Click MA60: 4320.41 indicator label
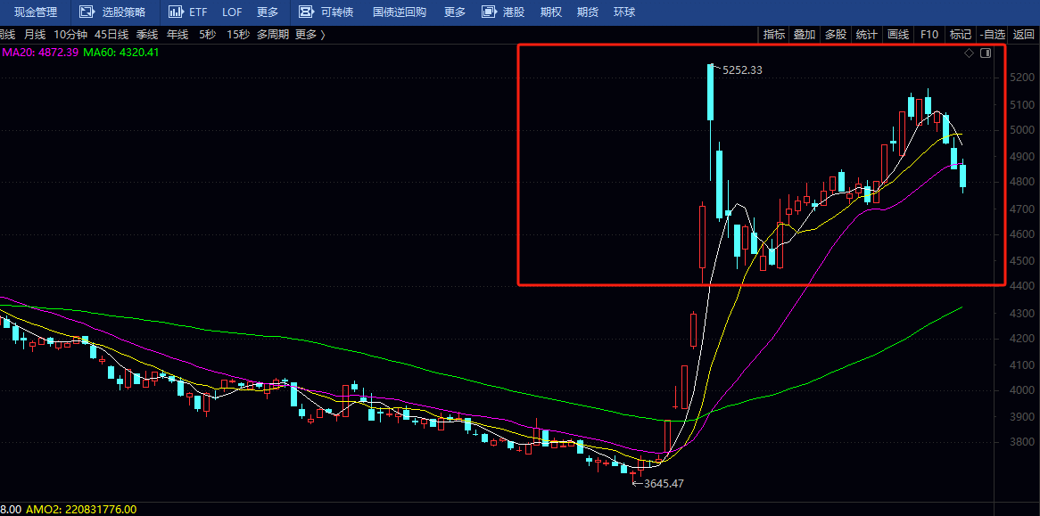Viewport: 1040px width, 516px height. 121,53
